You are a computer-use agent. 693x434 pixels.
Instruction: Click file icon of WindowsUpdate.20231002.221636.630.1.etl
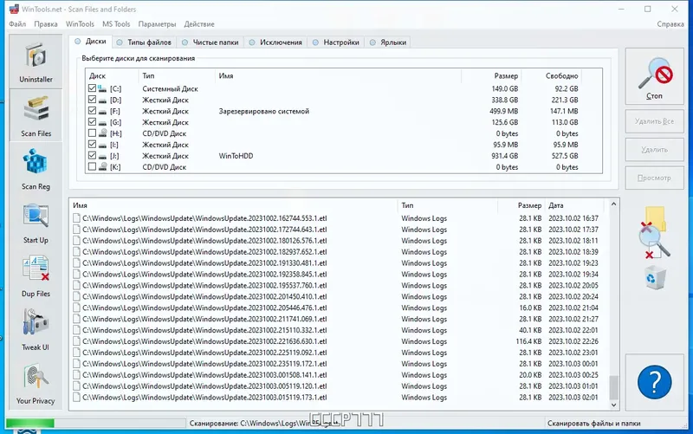[x=77, y=341]
